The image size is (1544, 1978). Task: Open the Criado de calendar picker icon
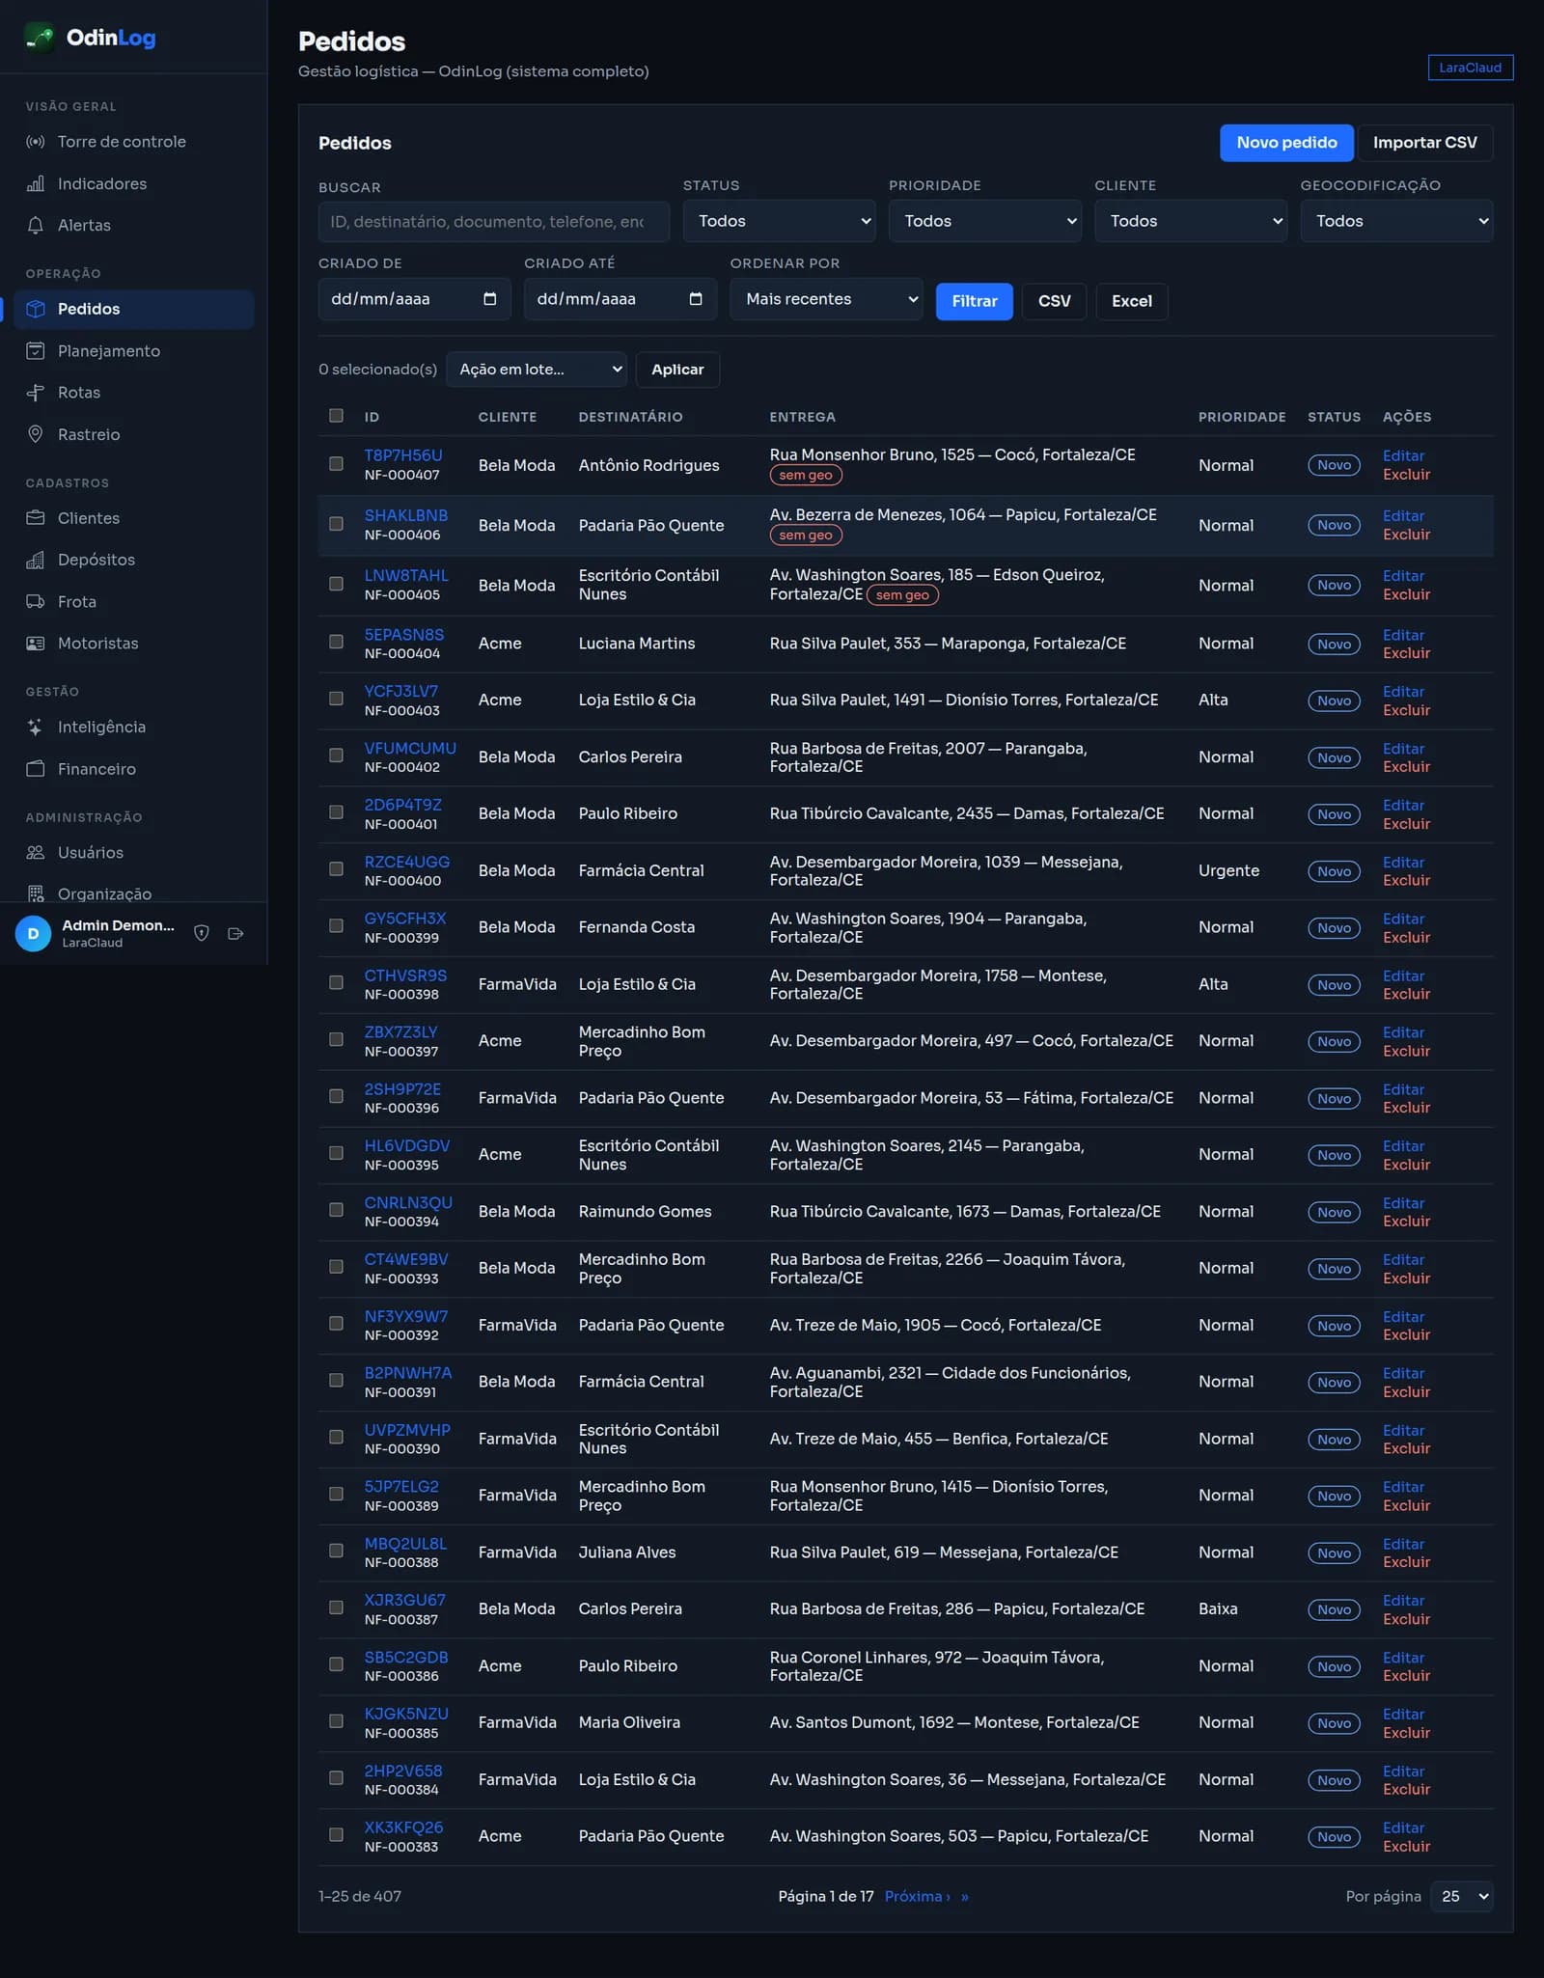point(490,299)
